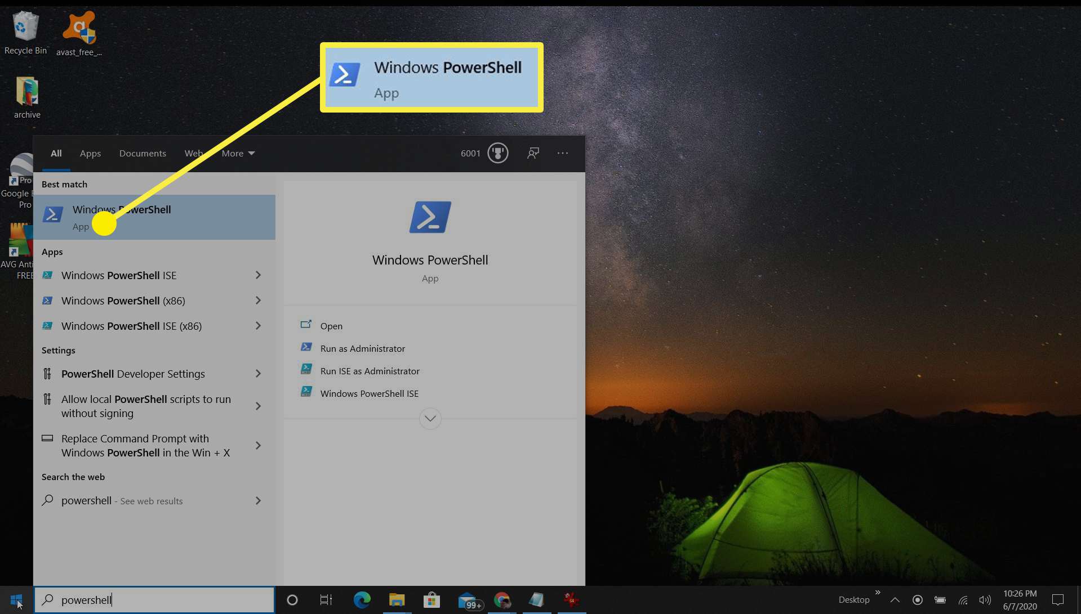The height and width of the screenshot is (614, 1081).
Task: Click the Cortana circle icon on taskbar
Action: pyautogui.click(x=292, y=600)
